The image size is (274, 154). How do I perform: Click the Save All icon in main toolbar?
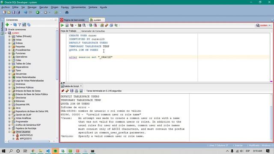coord(18,12)
